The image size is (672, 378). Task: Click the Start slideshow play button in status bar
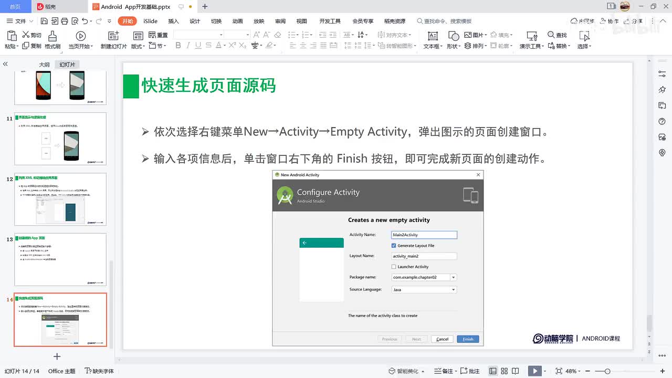535,371
